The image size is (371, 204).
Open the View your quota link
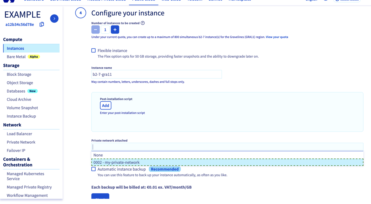click(277, 37)
